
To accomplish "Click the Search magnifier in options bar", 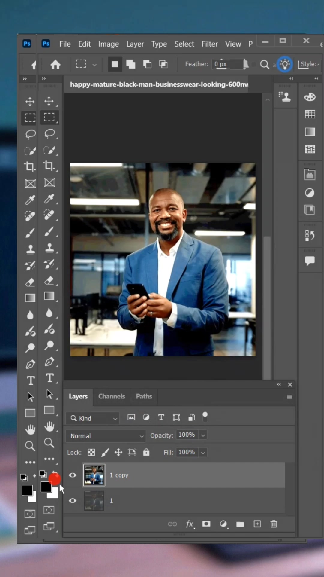I will pyautogui.click(x=264, y=64).
